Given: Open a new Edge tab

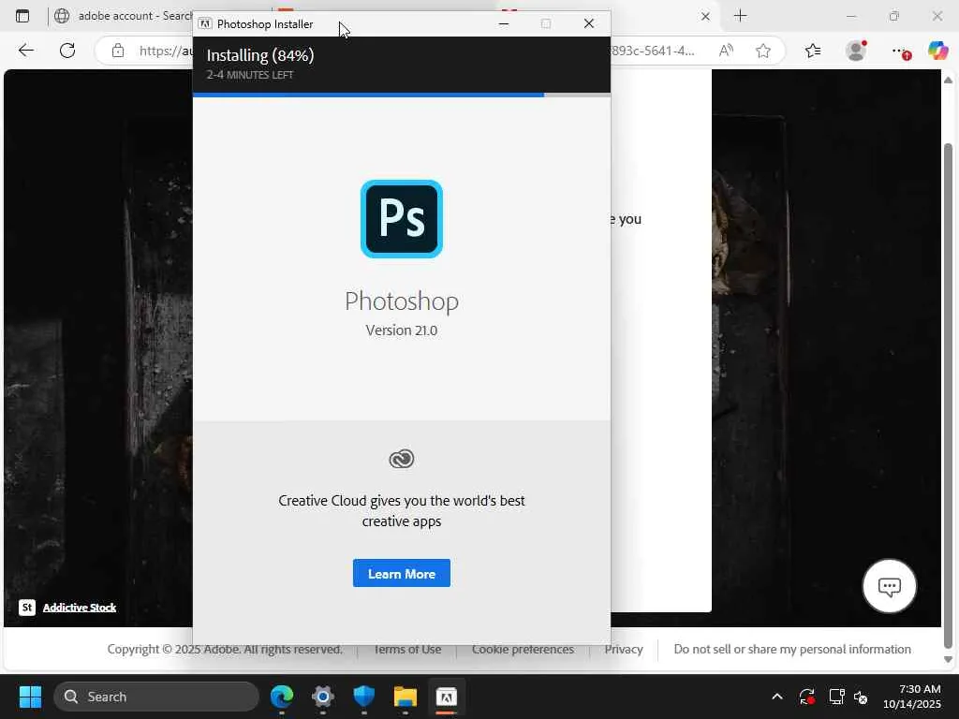Looking at the screenshot, I should click(740, 16).
